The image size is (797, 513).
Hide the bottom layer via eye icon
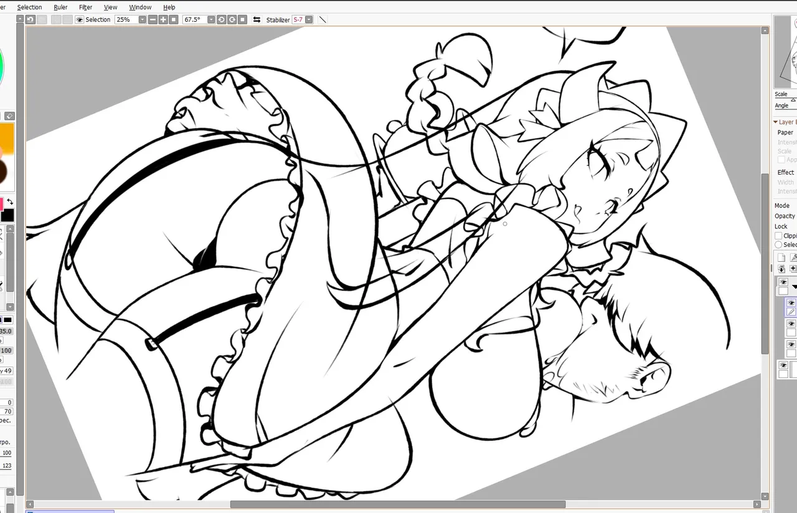pos(783,365)
